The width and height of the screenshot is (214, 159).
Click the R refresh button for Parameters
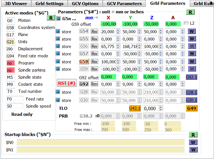tap(190, 12)
